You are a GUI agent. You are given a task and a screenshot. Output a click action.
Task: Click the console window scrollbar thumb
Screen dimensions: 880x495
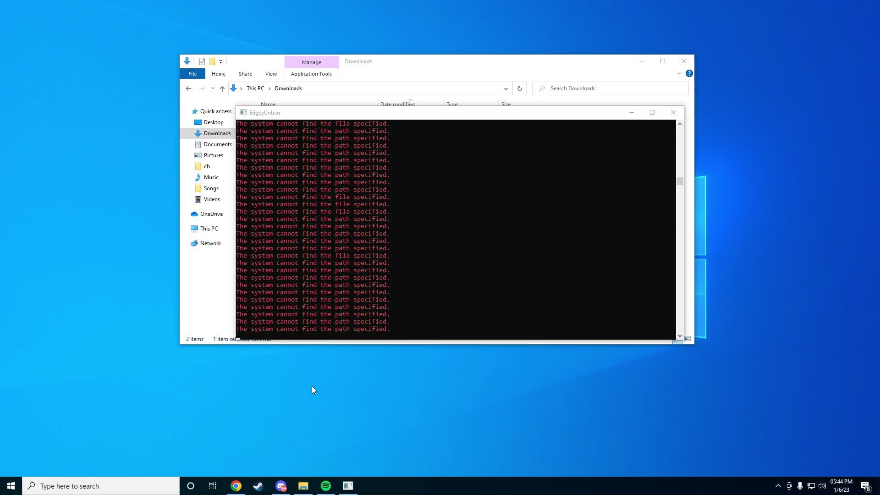pyautogui.click(x=680, y=181)
